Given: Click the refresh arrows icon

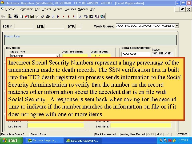Looking at the screenshot, I should [53, 16].
